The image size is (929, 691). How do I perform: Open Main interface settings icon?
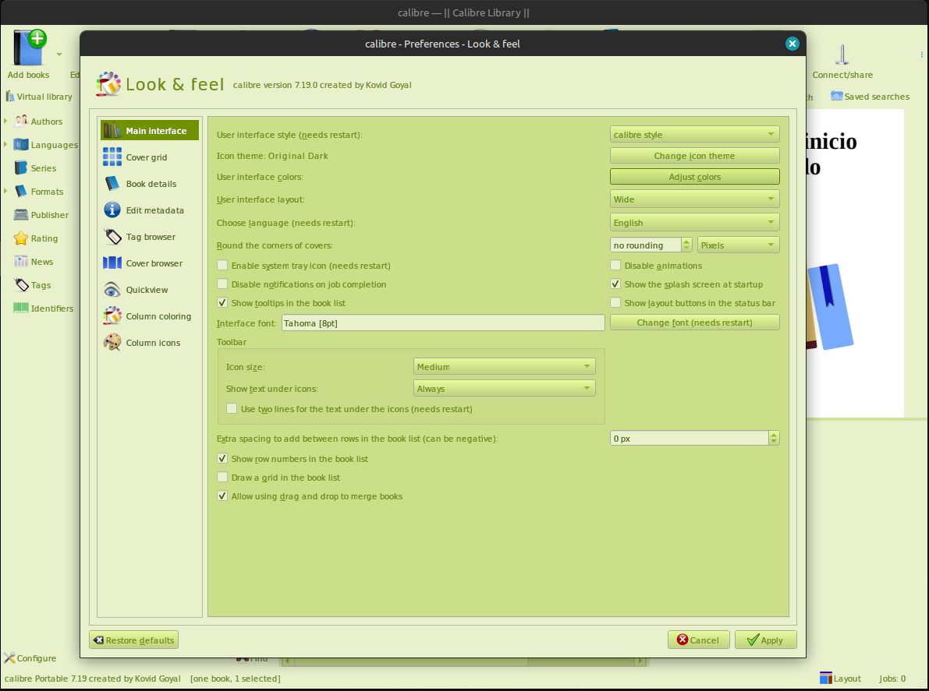pos(112,130)
